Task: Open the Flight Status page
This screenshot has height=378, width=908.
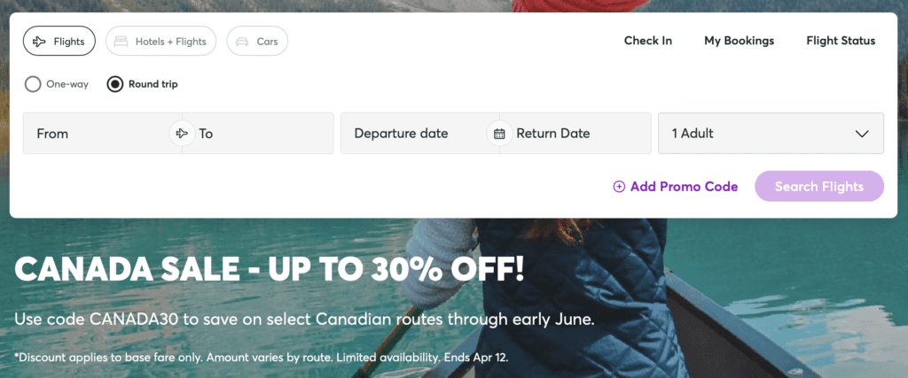Action: [841, 41]
